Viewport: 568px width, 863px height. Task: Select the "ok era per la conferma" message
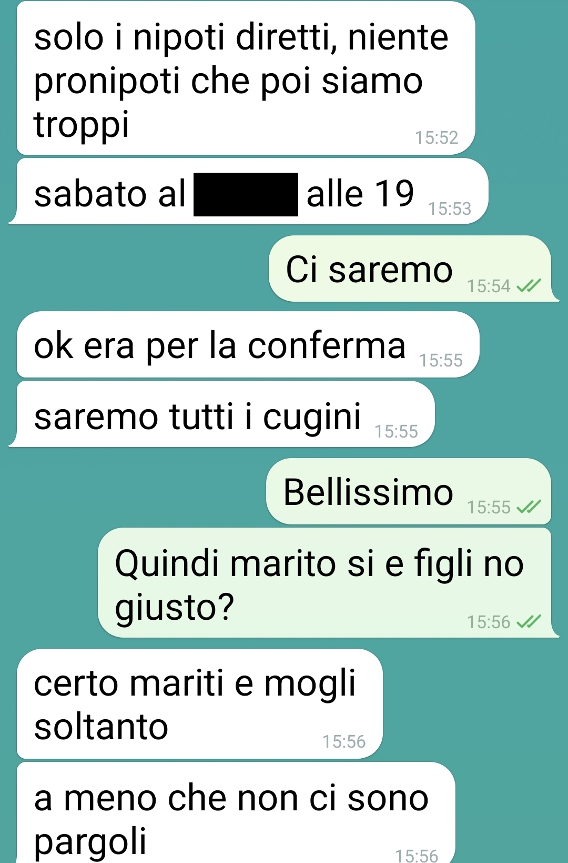[248, 344]
